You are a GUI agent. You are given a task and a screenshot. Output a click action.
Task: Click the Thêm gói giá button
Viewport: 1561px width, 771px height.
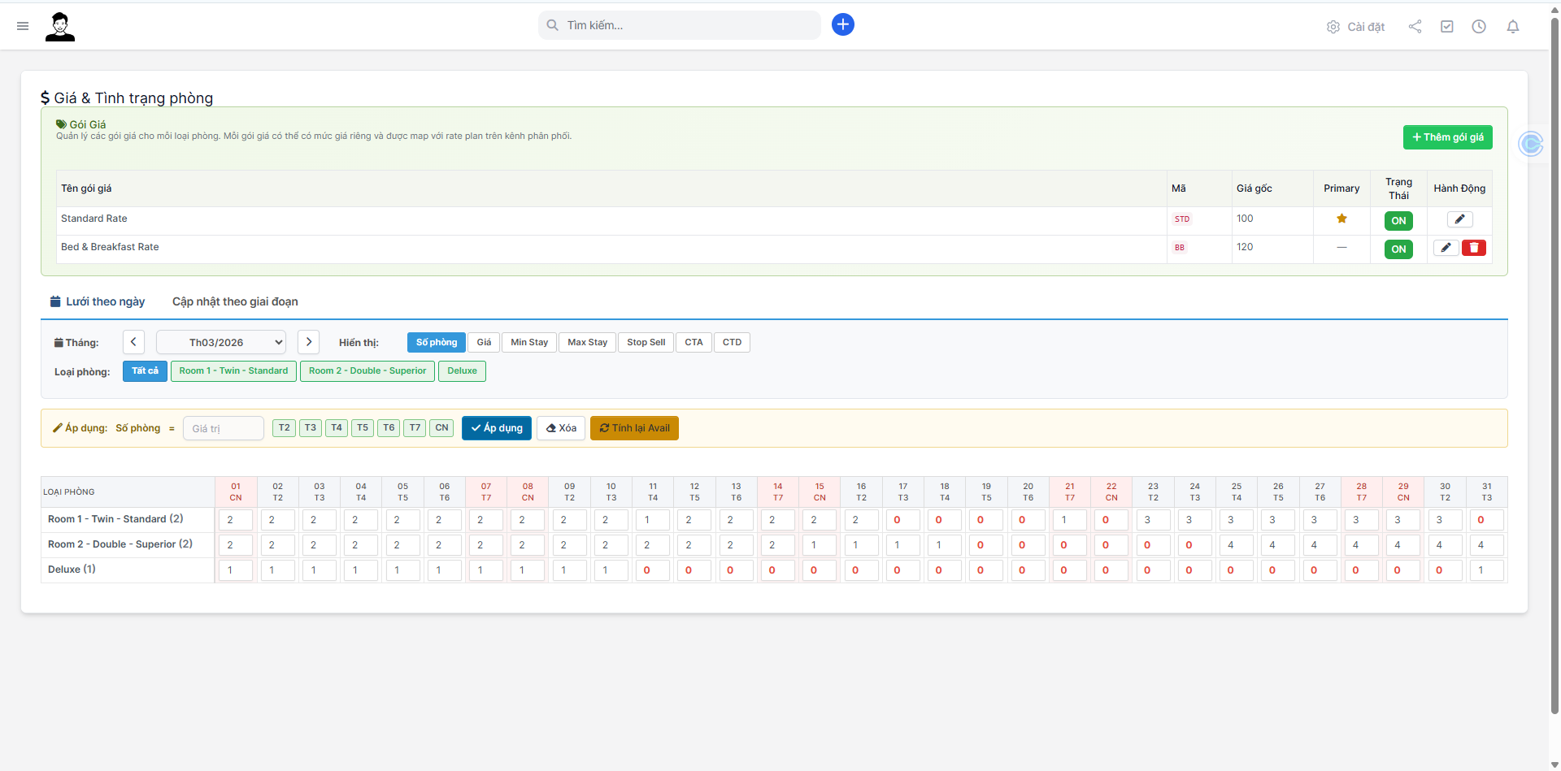coord(1446,136)
